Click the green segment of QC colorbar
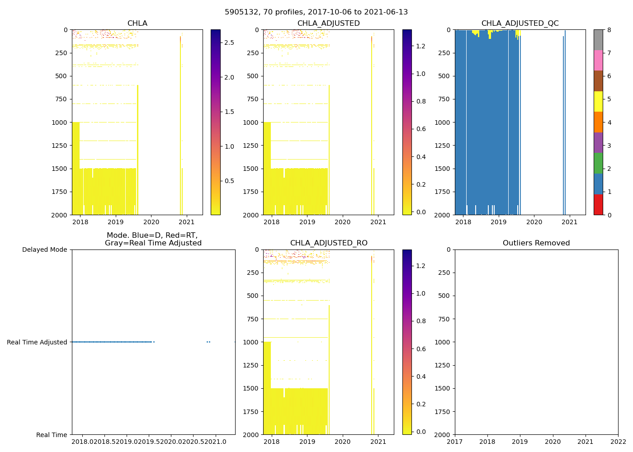The height and width of the screenshot is (452, 633). point(598,163)
